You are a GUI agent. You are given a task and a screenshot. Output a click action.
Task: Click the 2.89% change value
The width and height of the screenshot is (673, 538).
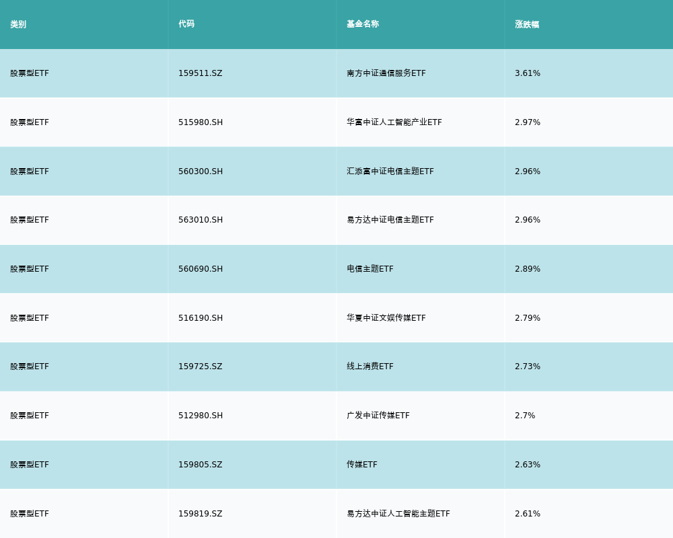pyautogui.click(x=528, y=269)
